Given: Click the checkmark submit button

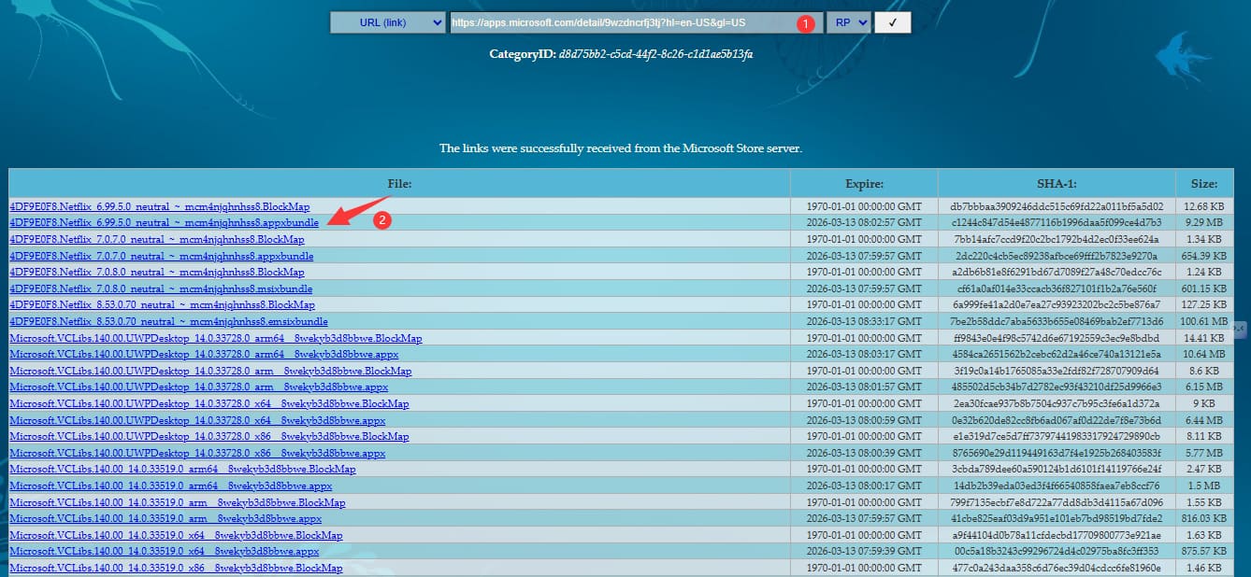Looking at the screenshot, I should (892, 22).
